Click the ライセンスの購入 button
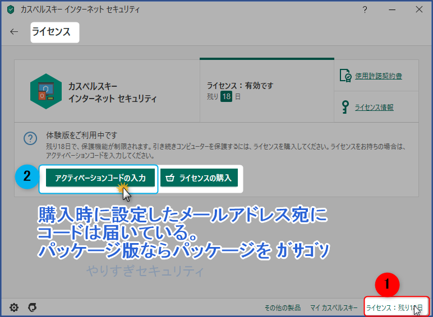433x317 pixels. pyautogui.click(x=199, y=178)
